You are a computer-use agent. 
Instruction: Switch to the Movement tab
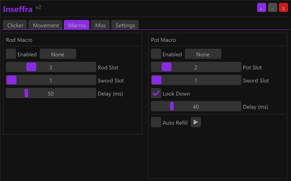46,25
